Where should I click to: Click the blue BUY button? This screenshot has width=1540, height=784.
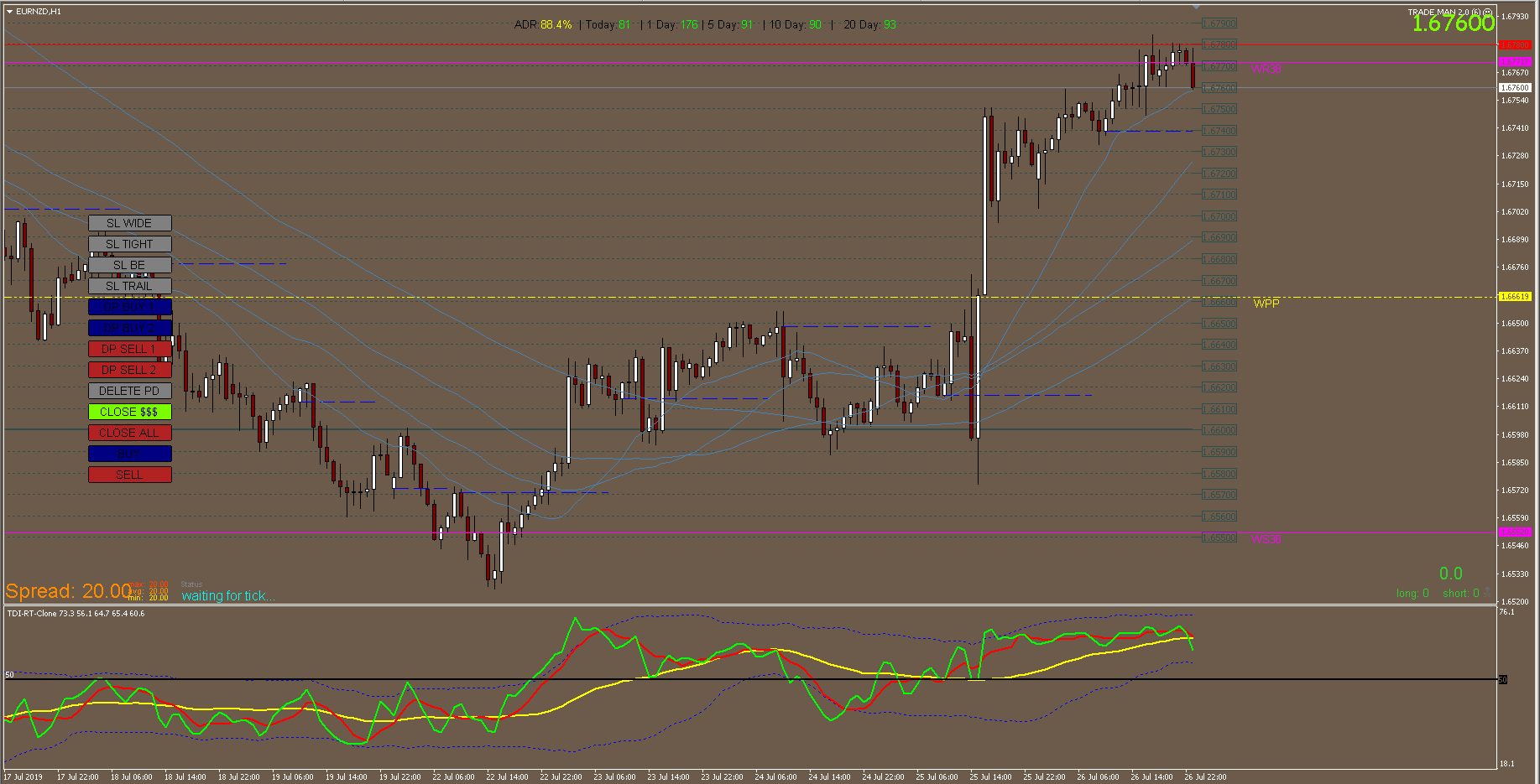[129, 454]
